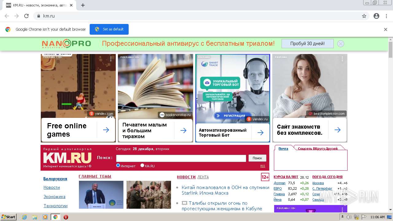393x221 pixels.
Task: Click the Йена exchange rate link
Action: click(278, 200)
